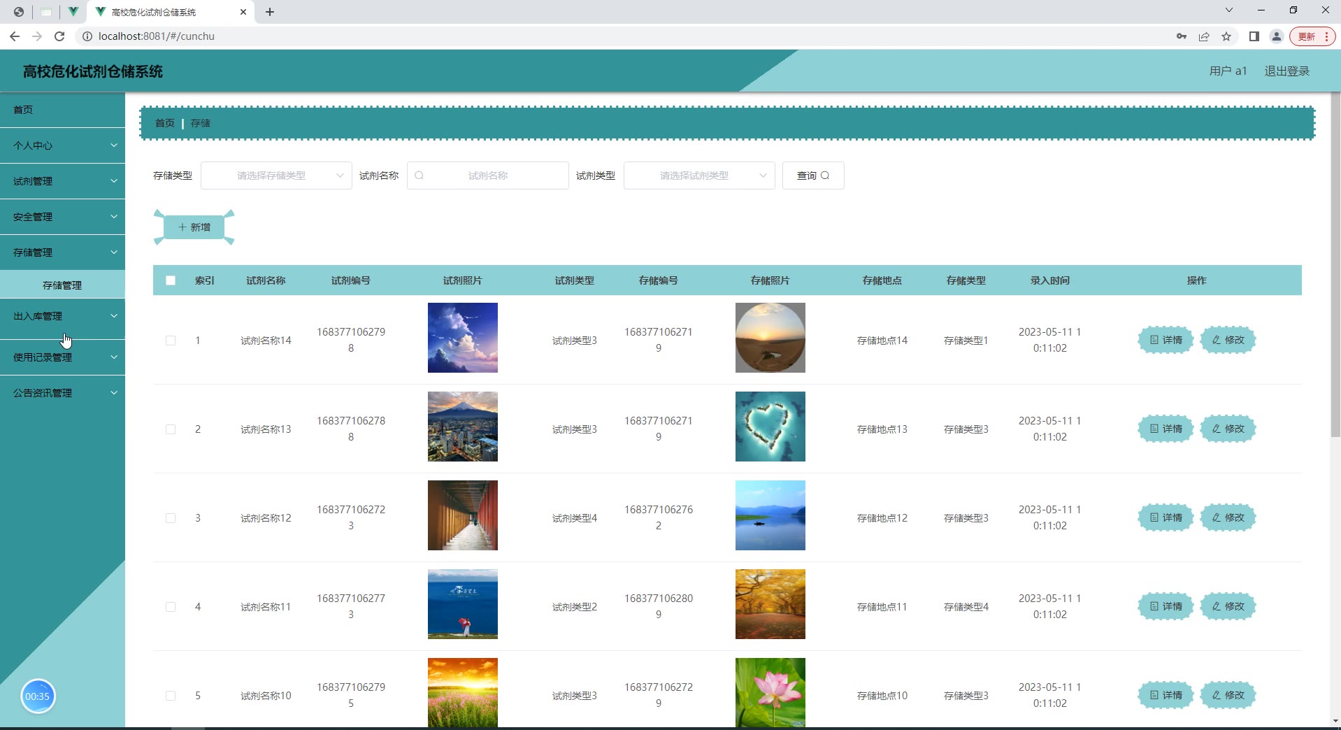1341x730 pixels.
Task: Close the 高校危化试剂仓储系统 tab
Action: coord(243,12)
